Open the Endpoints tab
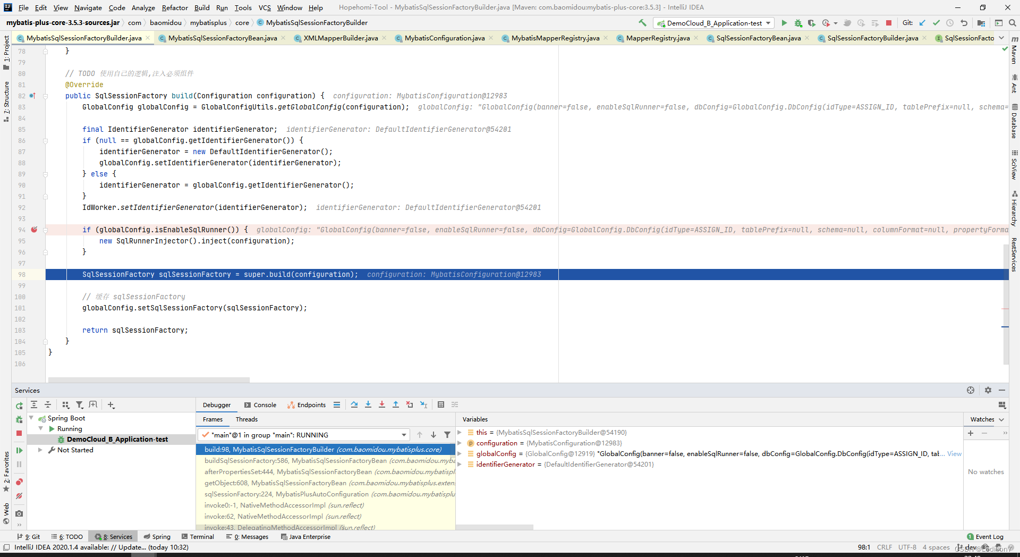 307,405
